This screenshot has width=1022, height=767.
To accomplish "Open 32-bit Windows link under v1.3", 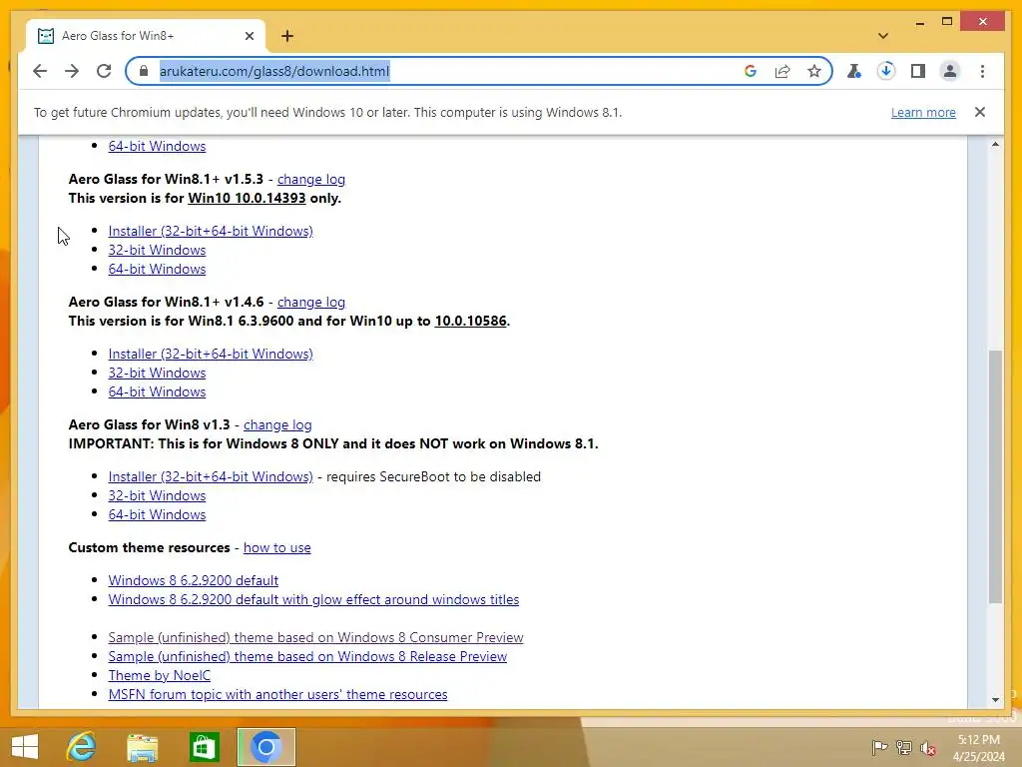I will (x=157, y=495).
